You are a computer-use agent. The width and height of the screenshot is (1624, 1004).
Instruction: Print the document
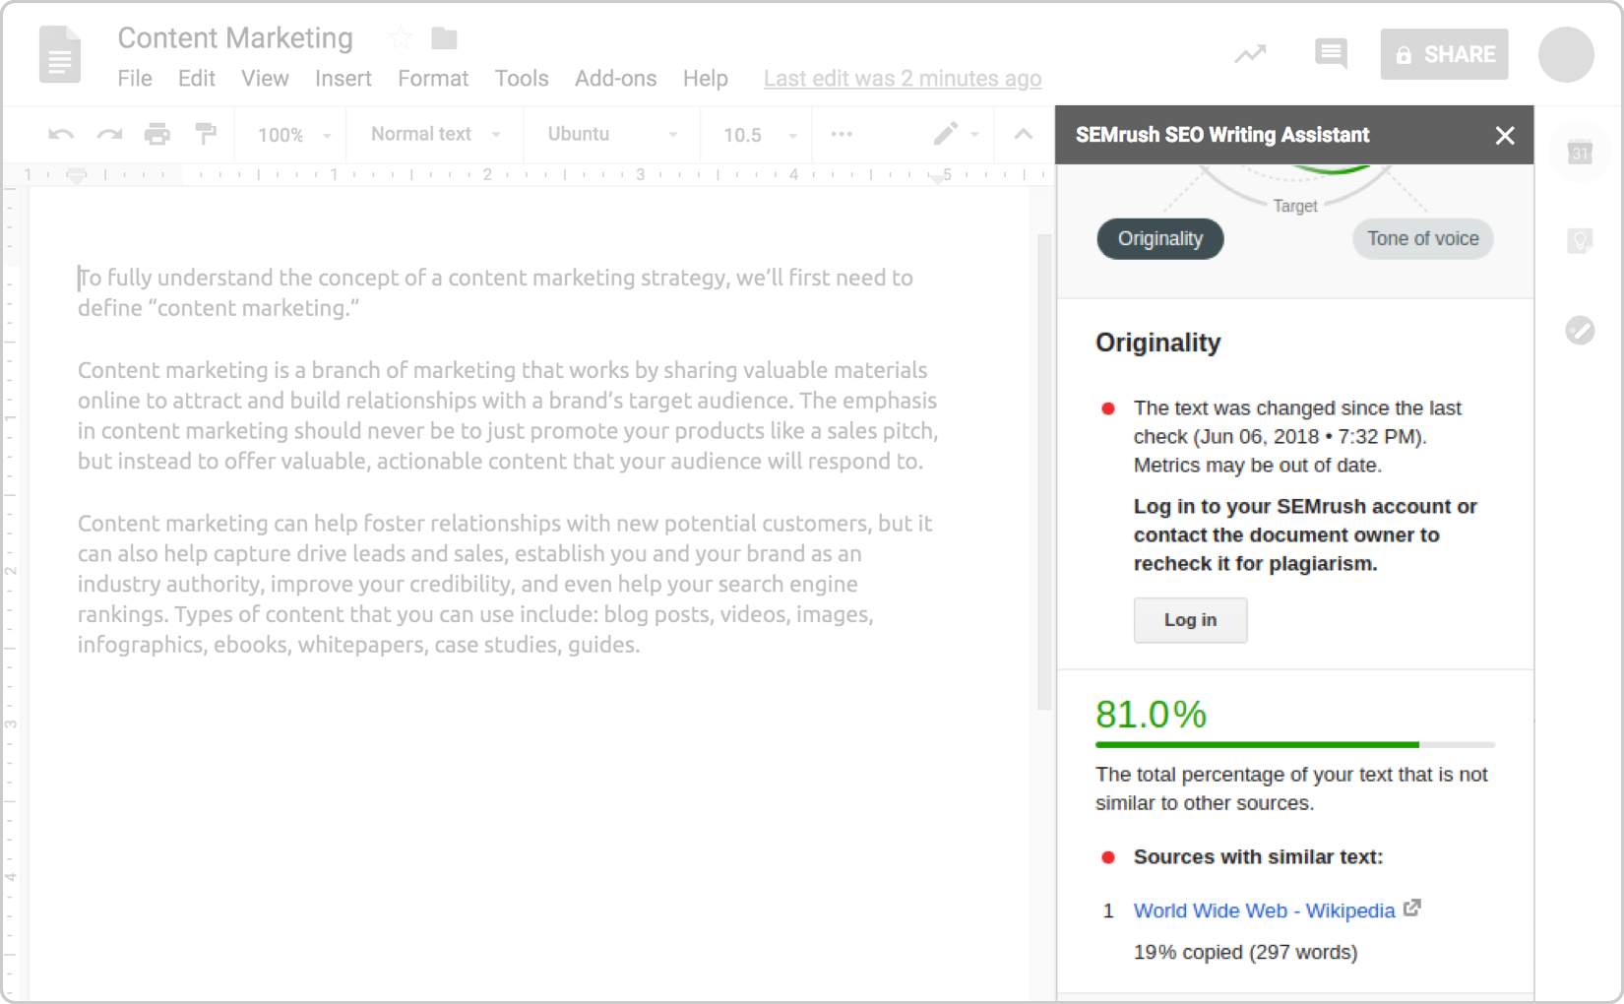[x=157, y=134]
